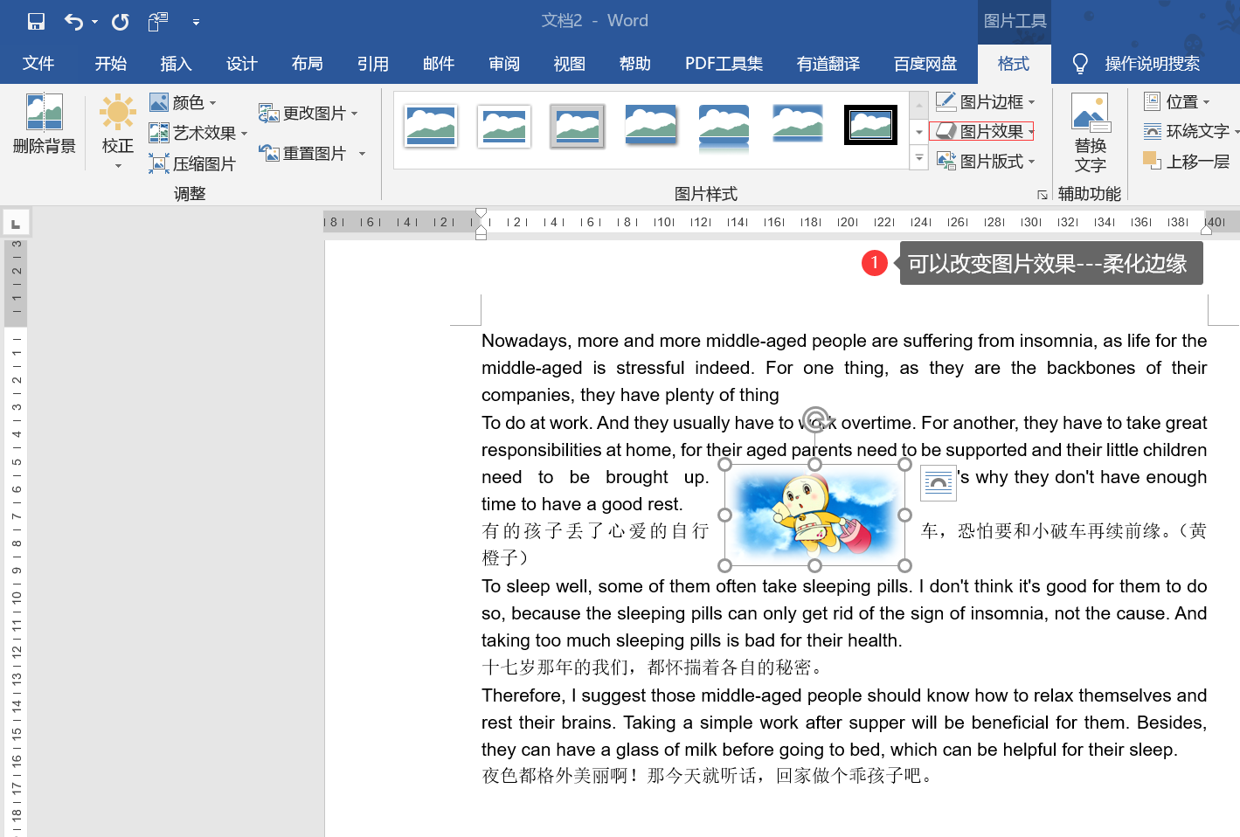Open the 帮助 tab
This screenshot has width=1240, height=837.
coord(635,64)
